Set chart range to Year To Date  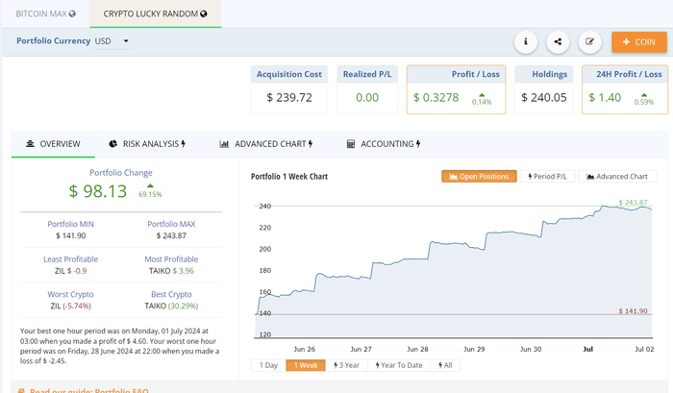[x=399, y=365]
